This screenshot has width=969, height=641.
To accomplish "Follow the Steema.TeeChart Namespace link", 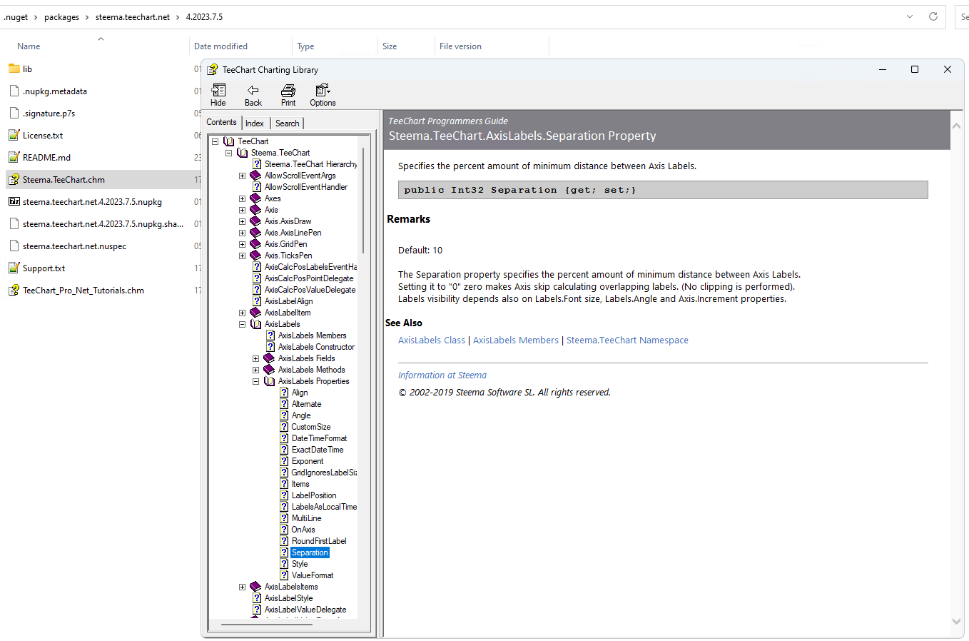I will coord(627,340).
